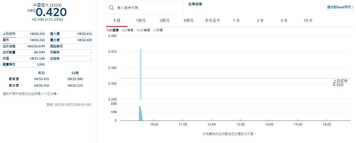Screen dimensions: 356x143
Task: Click the 收益率 label
Action: click(x=55, y=58)
